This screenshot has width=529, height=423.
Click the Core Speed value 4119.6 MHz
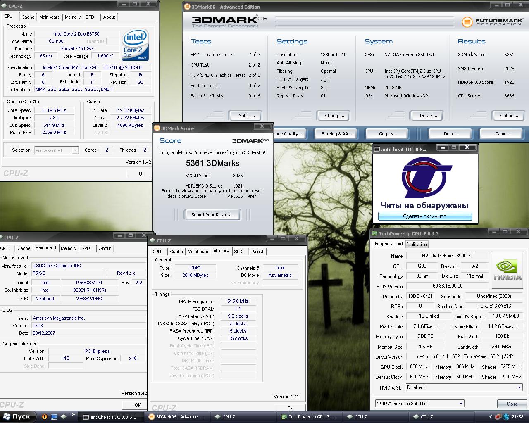pos(54,111)
